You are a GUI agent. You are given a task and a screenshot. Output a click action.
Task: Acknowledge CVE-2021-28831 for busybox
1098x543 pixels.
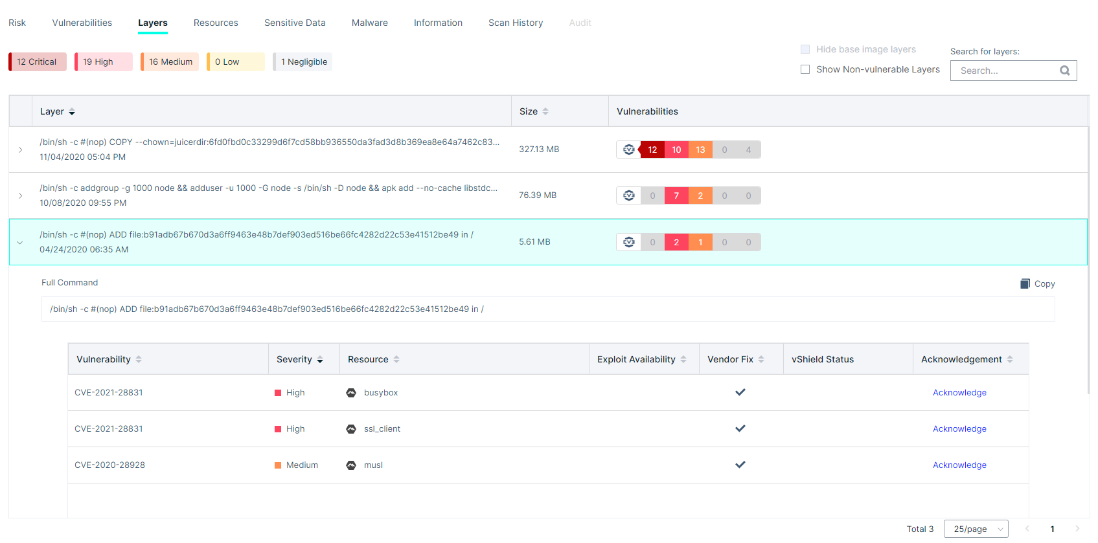(x=959, y=393)
